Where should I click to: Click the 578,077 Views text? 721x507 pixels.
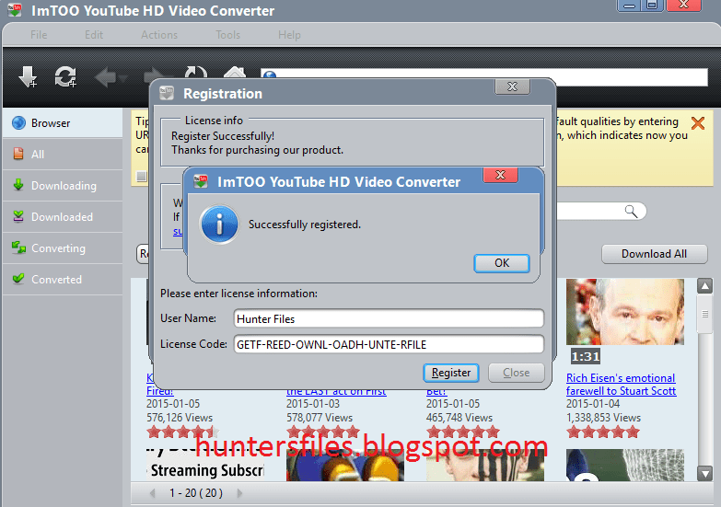pyautogui.click(x=320, y=418)
